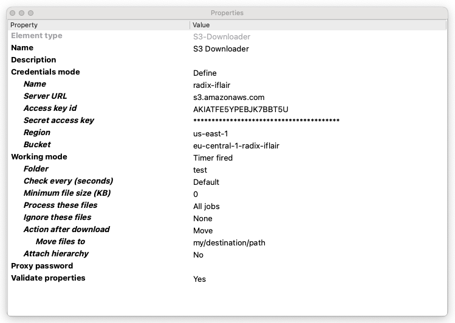Screen dimensions: 455x323
Task: Open the Credentials mode Define dropdown
Action: [205, 73]
